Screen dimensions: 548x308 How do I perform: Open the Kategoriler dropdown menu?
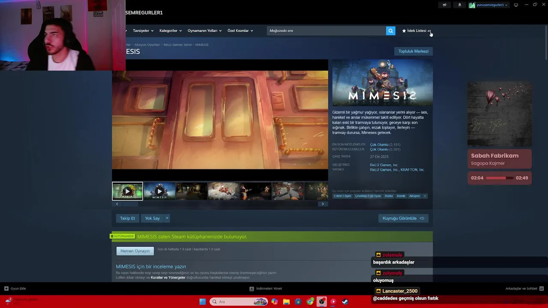tap(170, 31)
